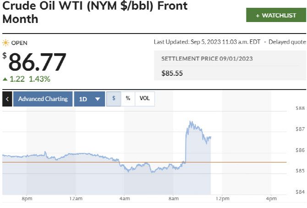Toggle the VOL volume display
Screen dimensions: 307x208
tap(144, 98)
